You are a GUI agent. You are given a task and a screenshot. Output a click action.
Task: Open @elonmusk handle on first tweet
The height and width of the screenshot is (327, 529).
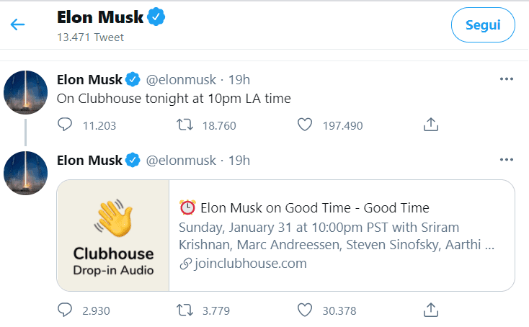pyautogui.click(x=181, y=79)
